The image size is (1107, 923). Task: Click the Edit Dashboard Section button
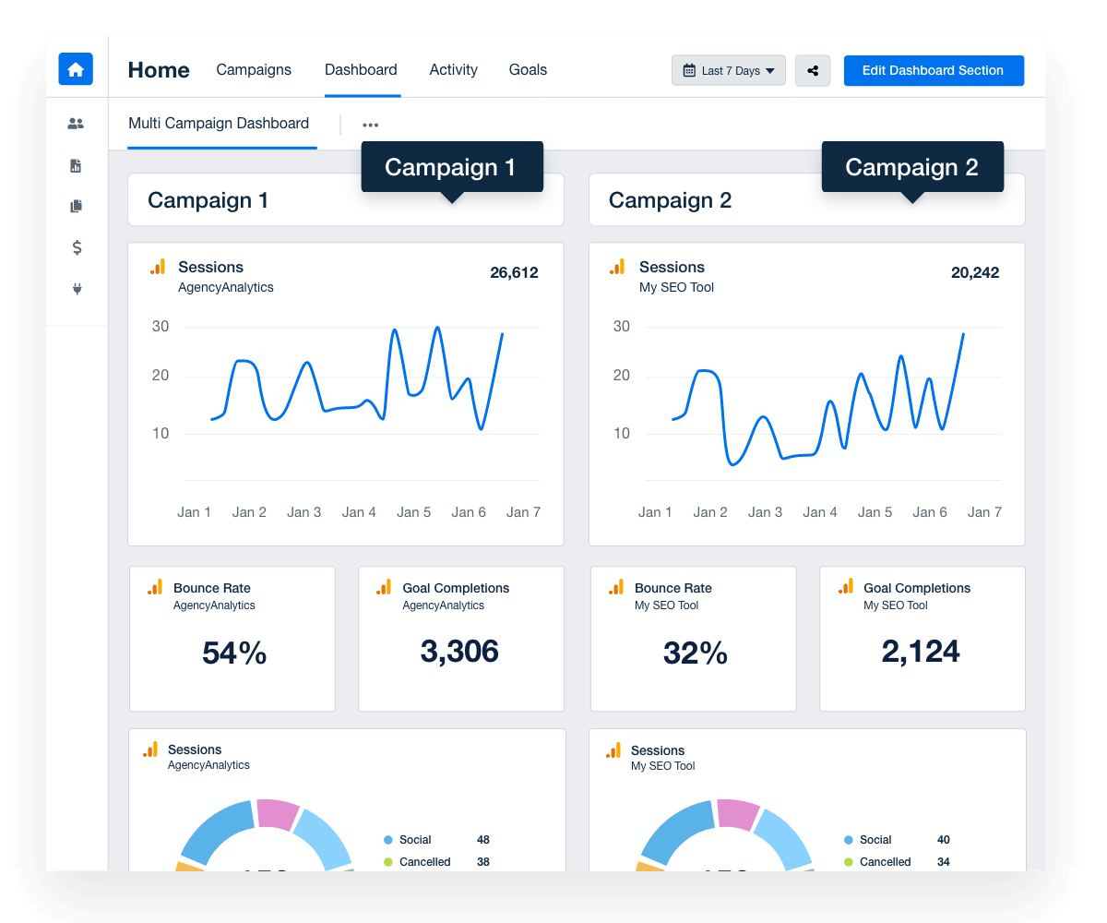(934, 70)
